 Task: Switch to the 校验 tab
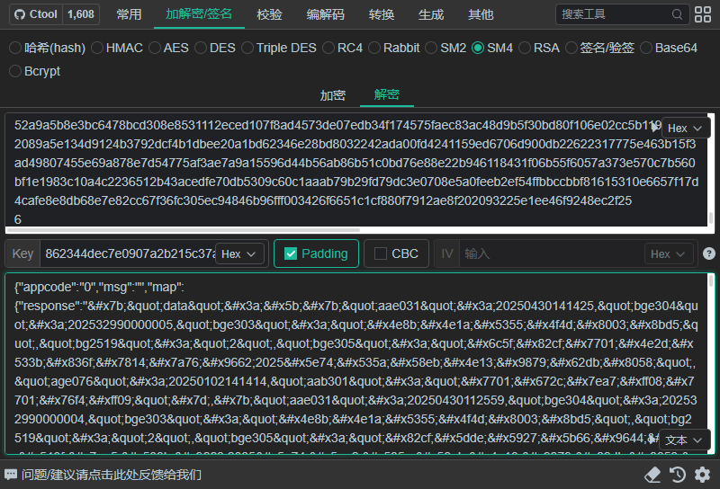pyautogui.click(x=269, y=14)
